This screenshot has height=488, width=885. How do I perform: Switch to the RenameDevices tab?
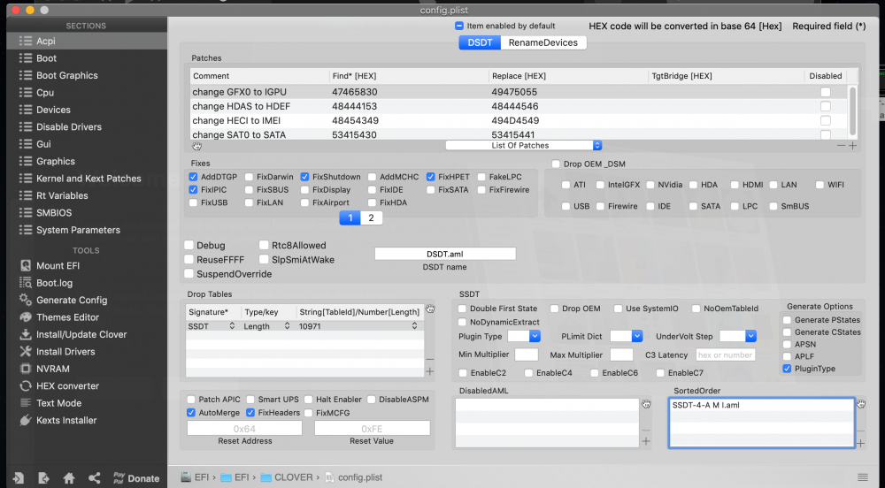543,42
